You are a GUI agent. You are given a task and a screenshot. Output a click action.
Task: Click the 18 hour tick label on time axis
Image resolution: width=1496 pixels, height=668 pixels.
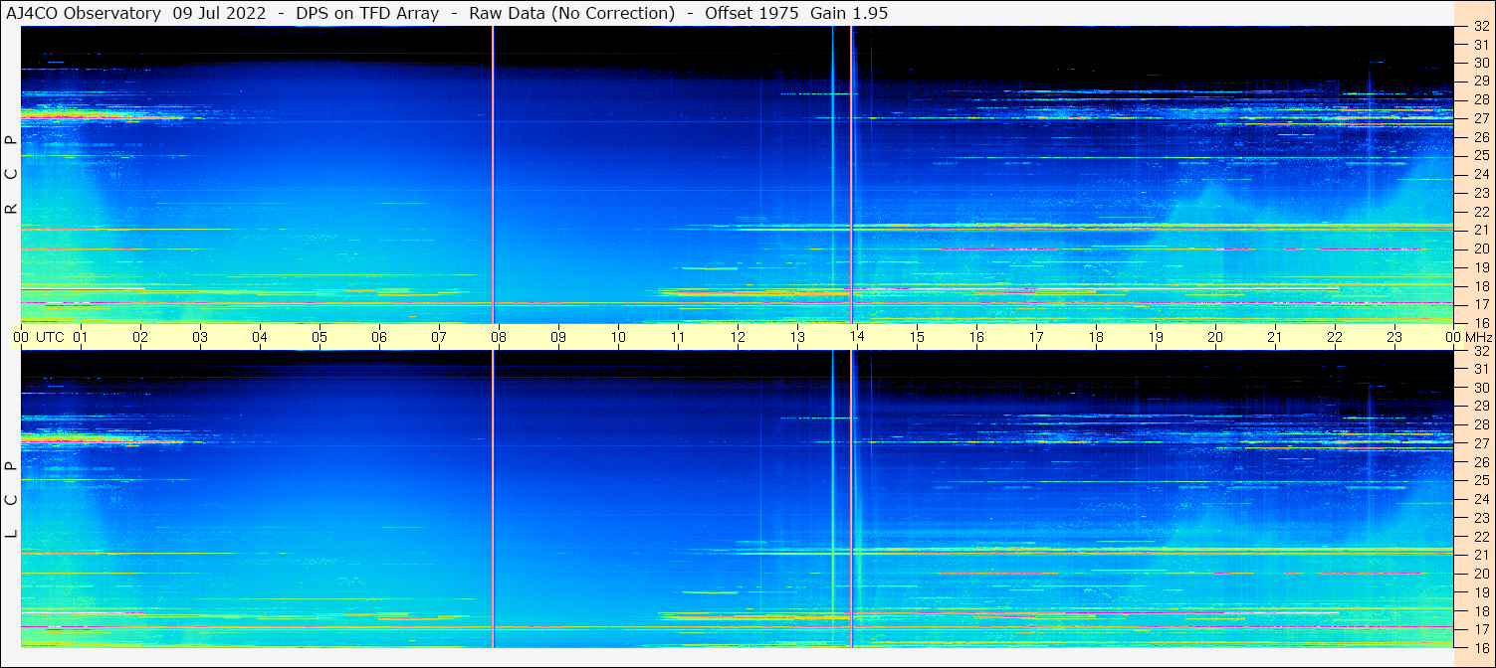tap(1096, 337)
